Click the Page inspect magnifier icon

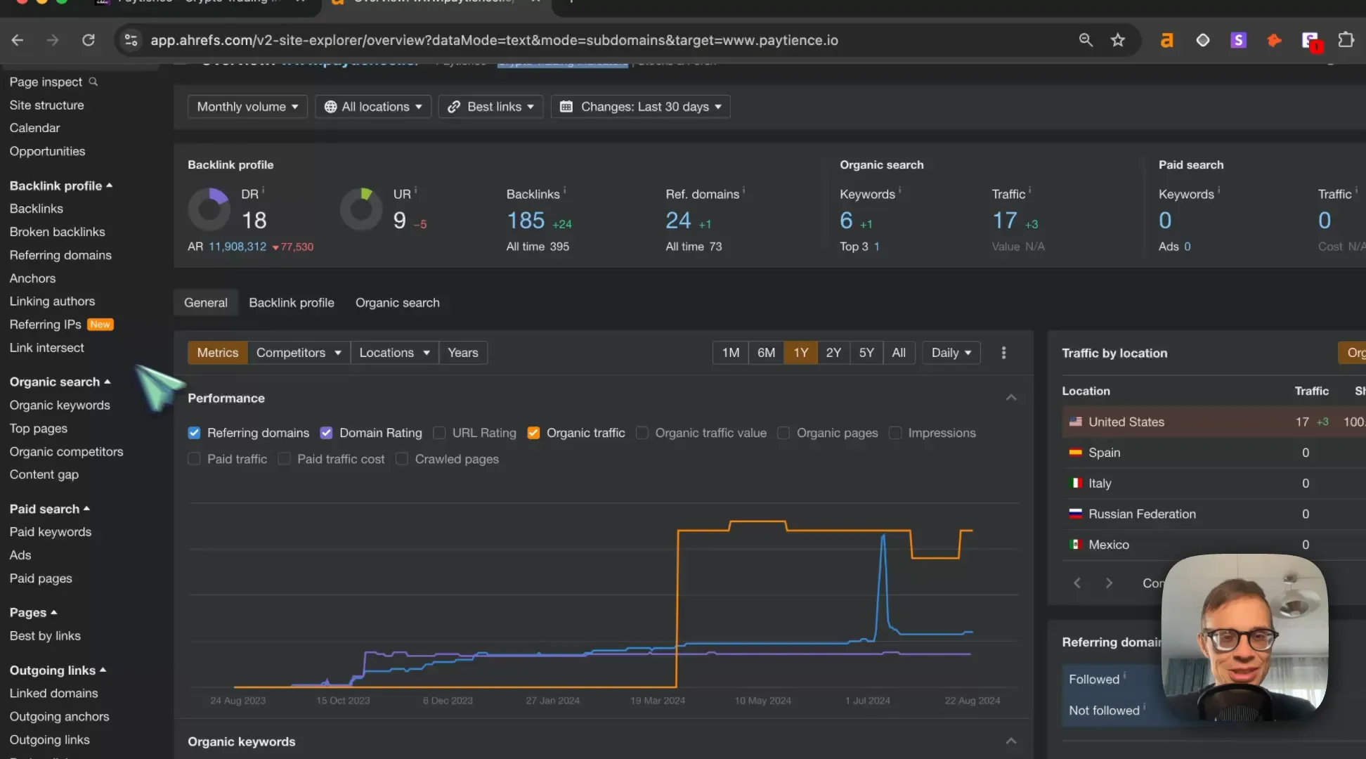coord(93,82)
